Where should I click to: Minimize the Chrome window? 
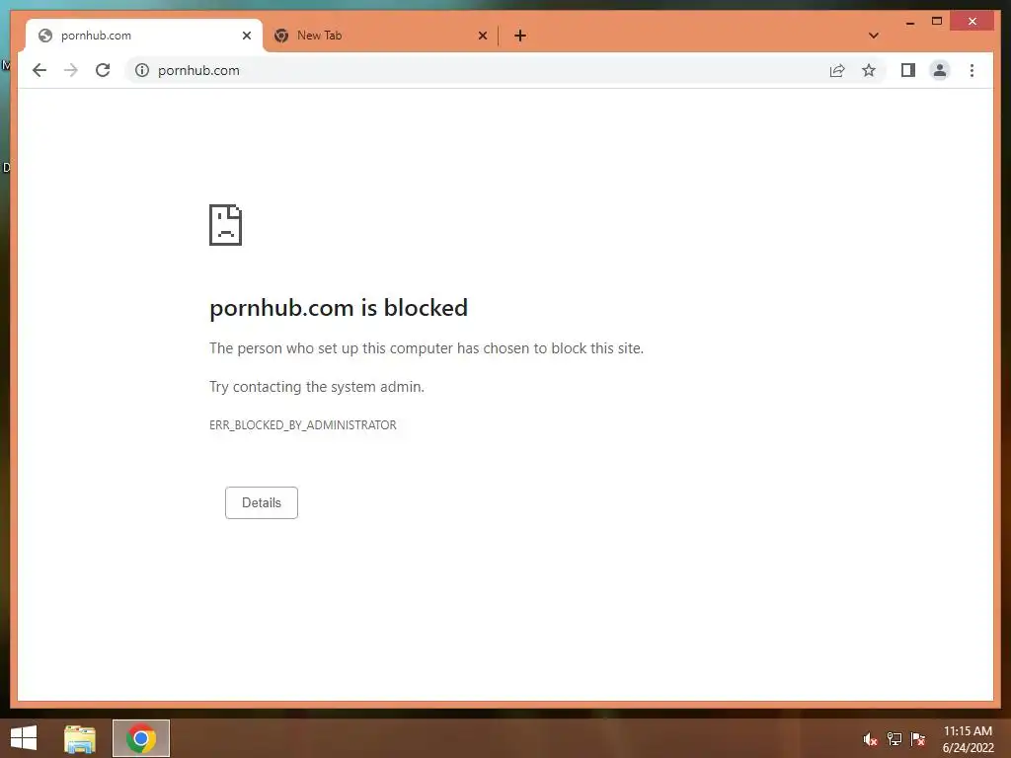909,22
